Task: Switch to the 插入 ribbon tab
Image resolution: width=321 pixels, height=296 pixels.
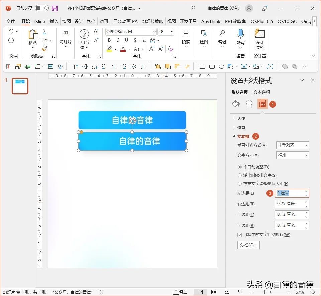Action: [x=54, y=21]
